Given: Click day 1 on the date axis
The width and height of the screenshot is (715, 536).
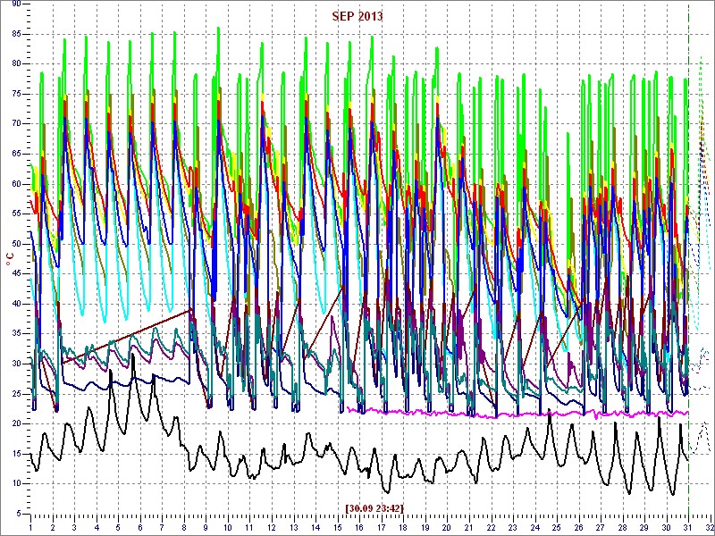Looking at the screenshot, I should coord(30,527).
